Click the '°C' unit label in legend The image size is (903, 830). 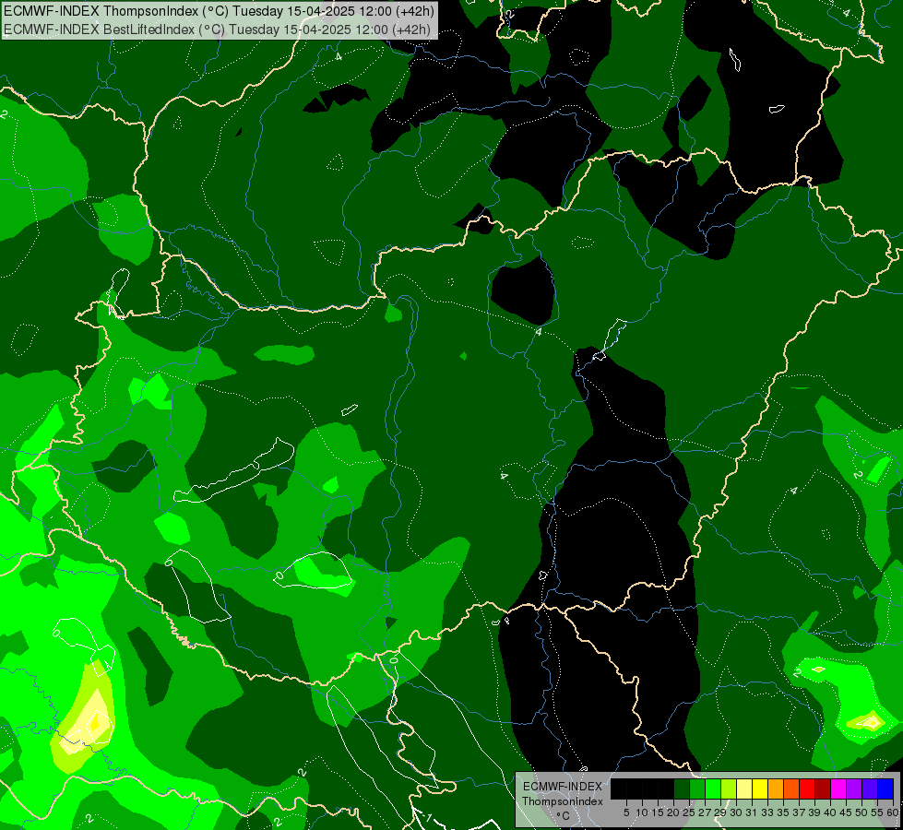[x=563, y=816]
